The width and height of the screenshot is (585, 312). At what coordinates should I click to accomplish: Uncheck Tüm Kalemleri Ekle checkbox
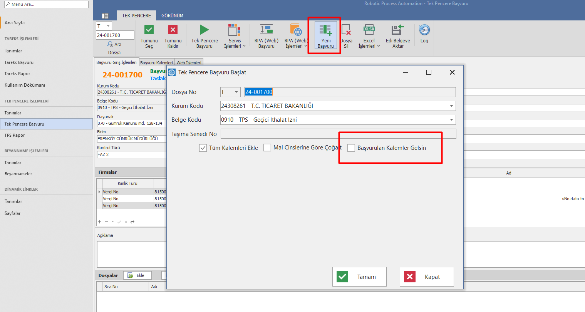(x=203, y=148)
